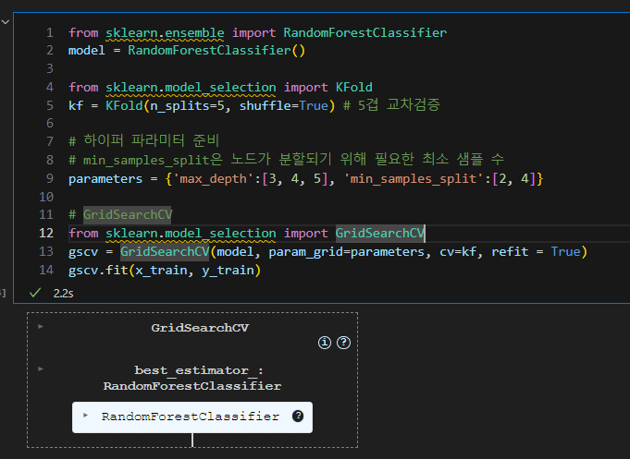Screen dimensions: 630x459
Task: Click 'shuffle=True' argument on line 5
Action: point(284,106)
